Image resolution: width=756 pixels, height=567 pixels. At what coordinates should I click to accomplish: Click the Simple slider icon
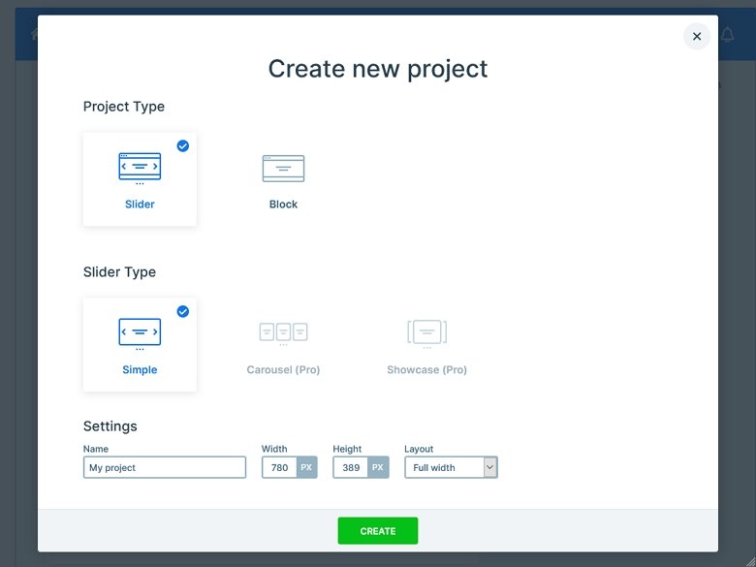pos(140,334)
